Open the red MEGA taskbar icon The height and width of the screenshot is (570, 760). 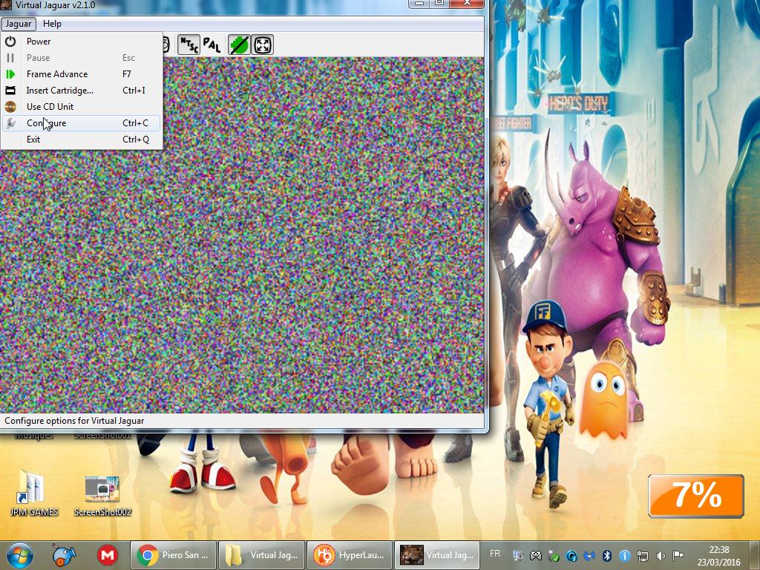[x=107, y=555]
